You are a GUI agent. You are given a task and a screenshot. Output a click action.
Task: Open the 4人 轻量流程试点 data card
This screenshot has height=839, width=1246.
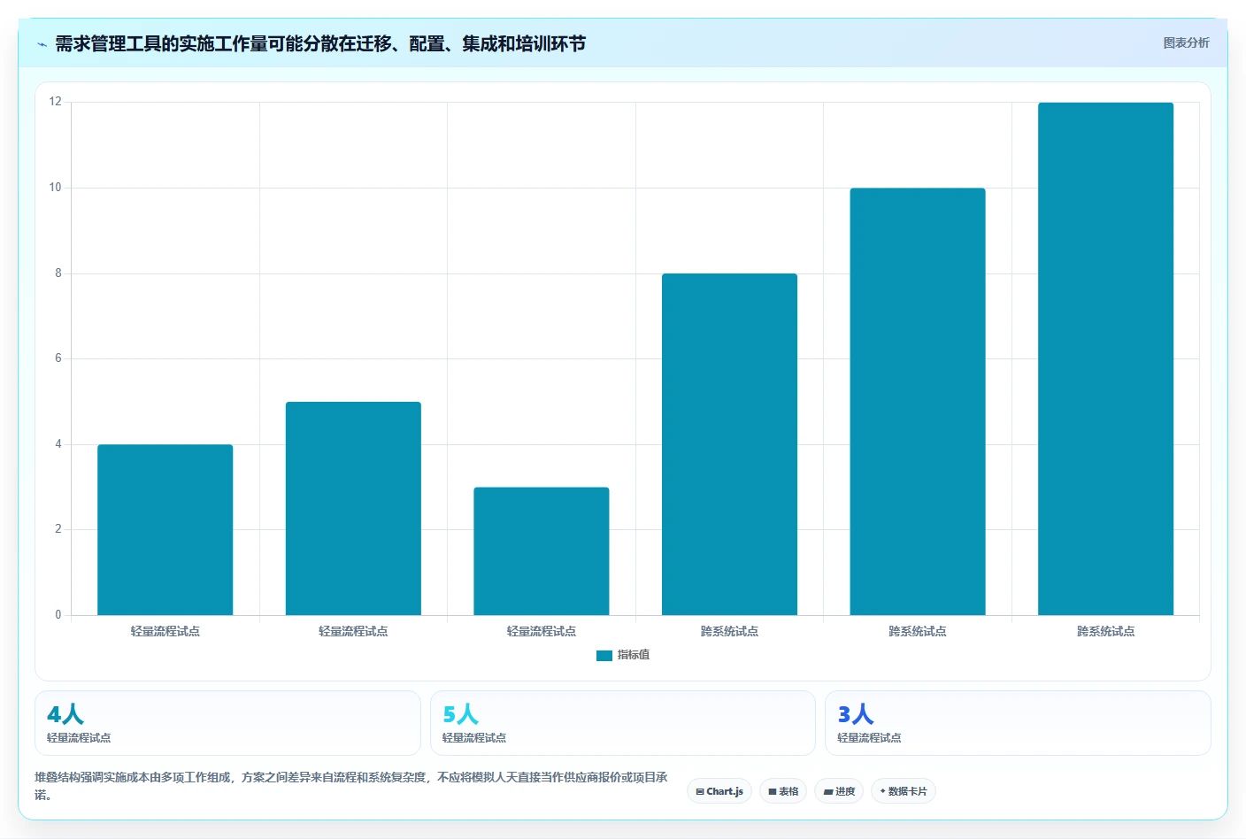click(227, 723)
